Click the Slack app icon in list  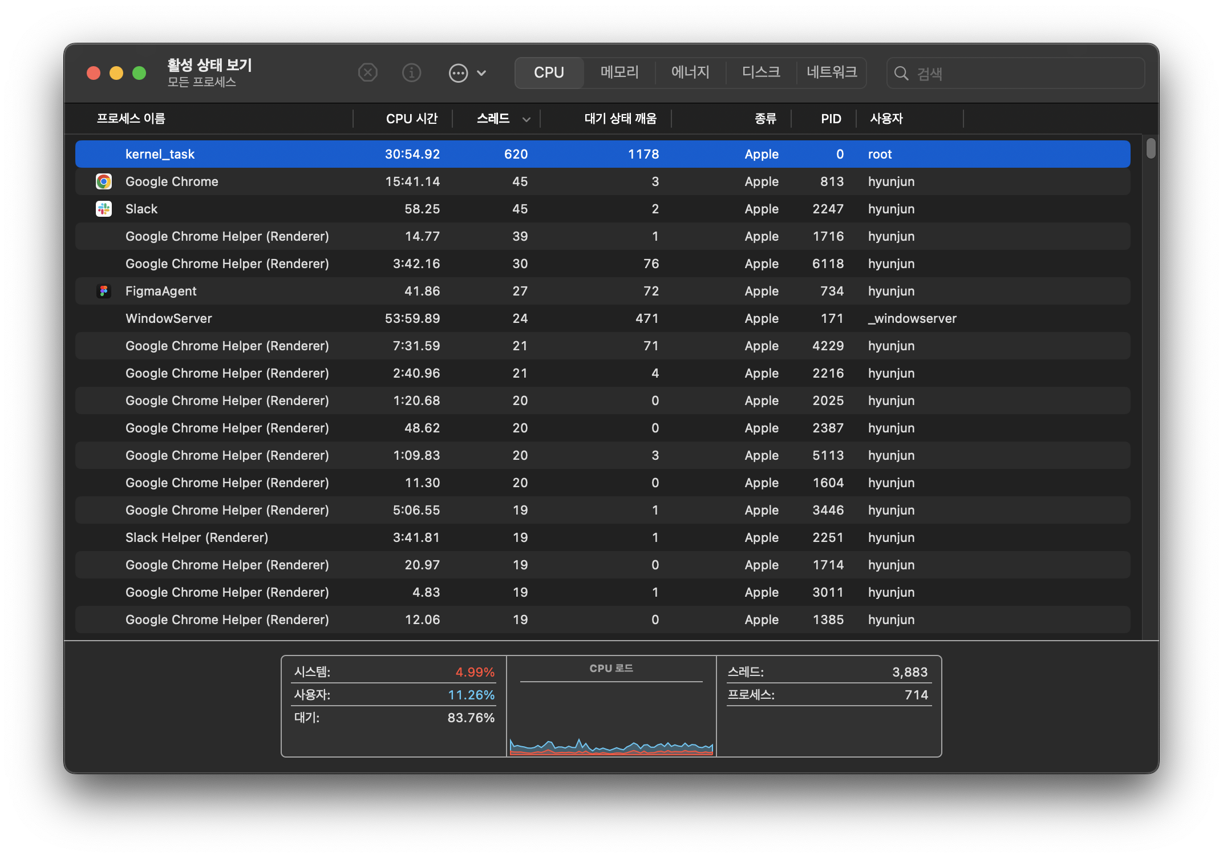click(104, 209)
